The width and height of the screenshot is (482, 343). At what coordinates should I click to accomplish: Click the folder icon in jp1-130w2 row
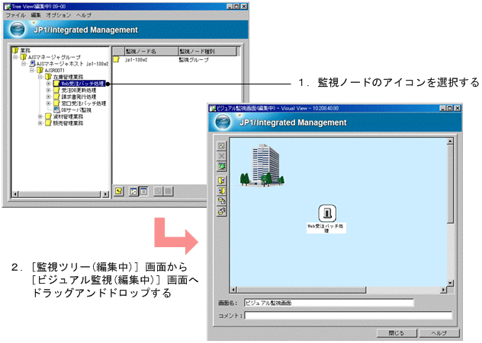(116, 59)
